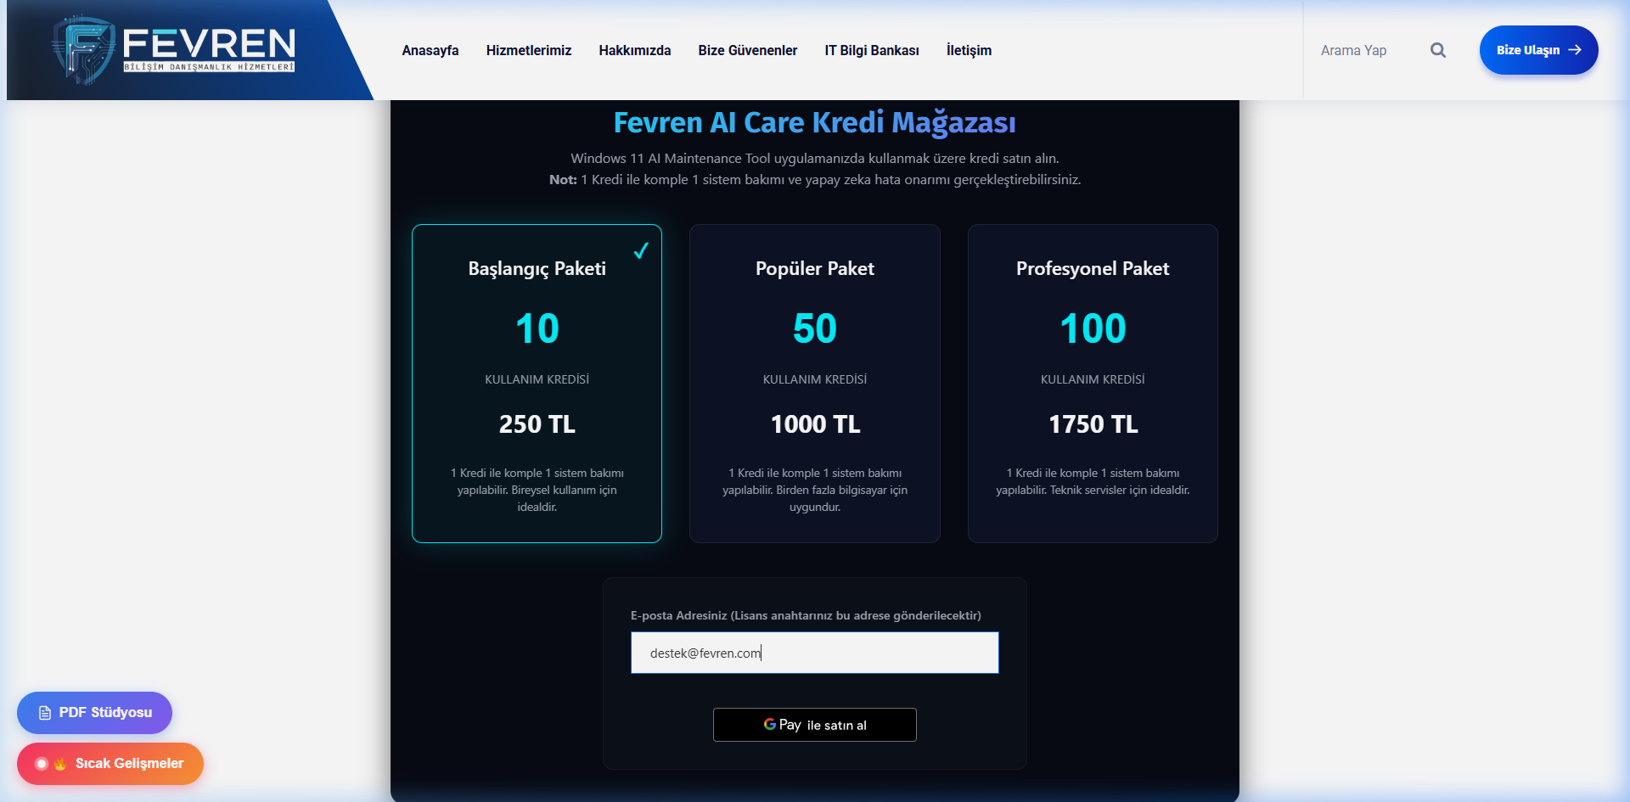Navigate to İletişim page
Image resolution: width=1630 pixels, height=802 pixels.
coord(969,50)
